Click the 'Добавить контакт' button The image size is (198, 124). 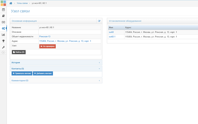[x=43, y=73]
